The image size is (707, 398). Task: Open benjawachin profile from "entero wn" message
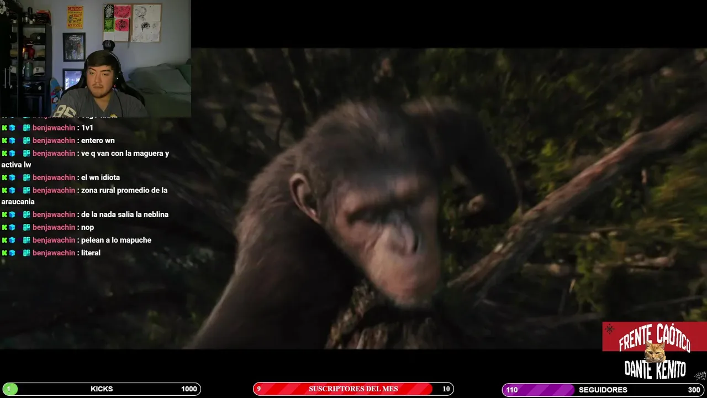54,140
